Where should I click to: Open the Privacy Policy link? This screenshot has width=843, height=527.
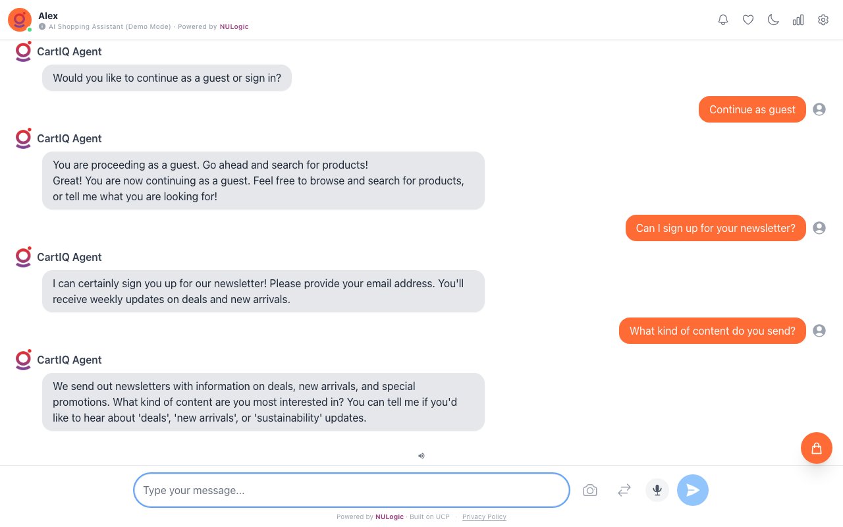[484, 517]
